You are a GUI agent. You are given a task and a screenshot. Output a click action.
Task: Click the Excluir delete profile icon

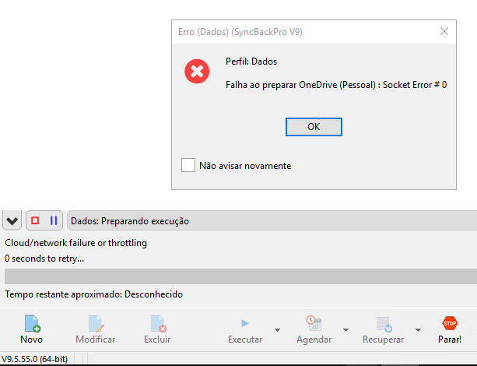tap(159, 324)
